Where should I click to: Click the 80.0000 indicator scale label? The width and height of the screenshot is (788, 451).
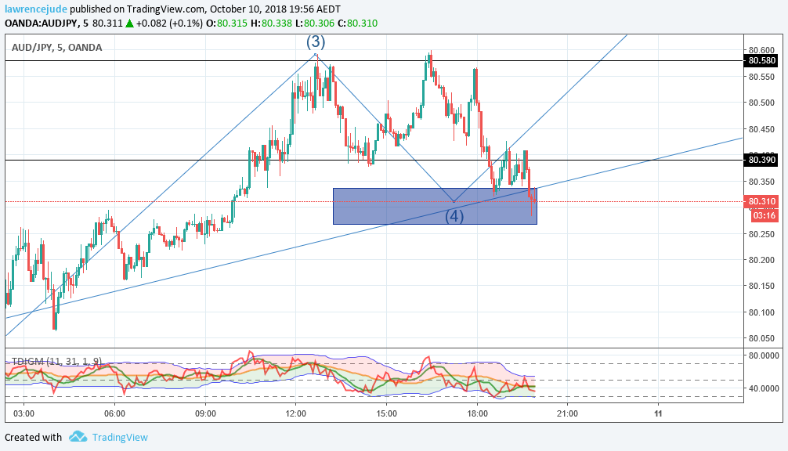point(764,355)
